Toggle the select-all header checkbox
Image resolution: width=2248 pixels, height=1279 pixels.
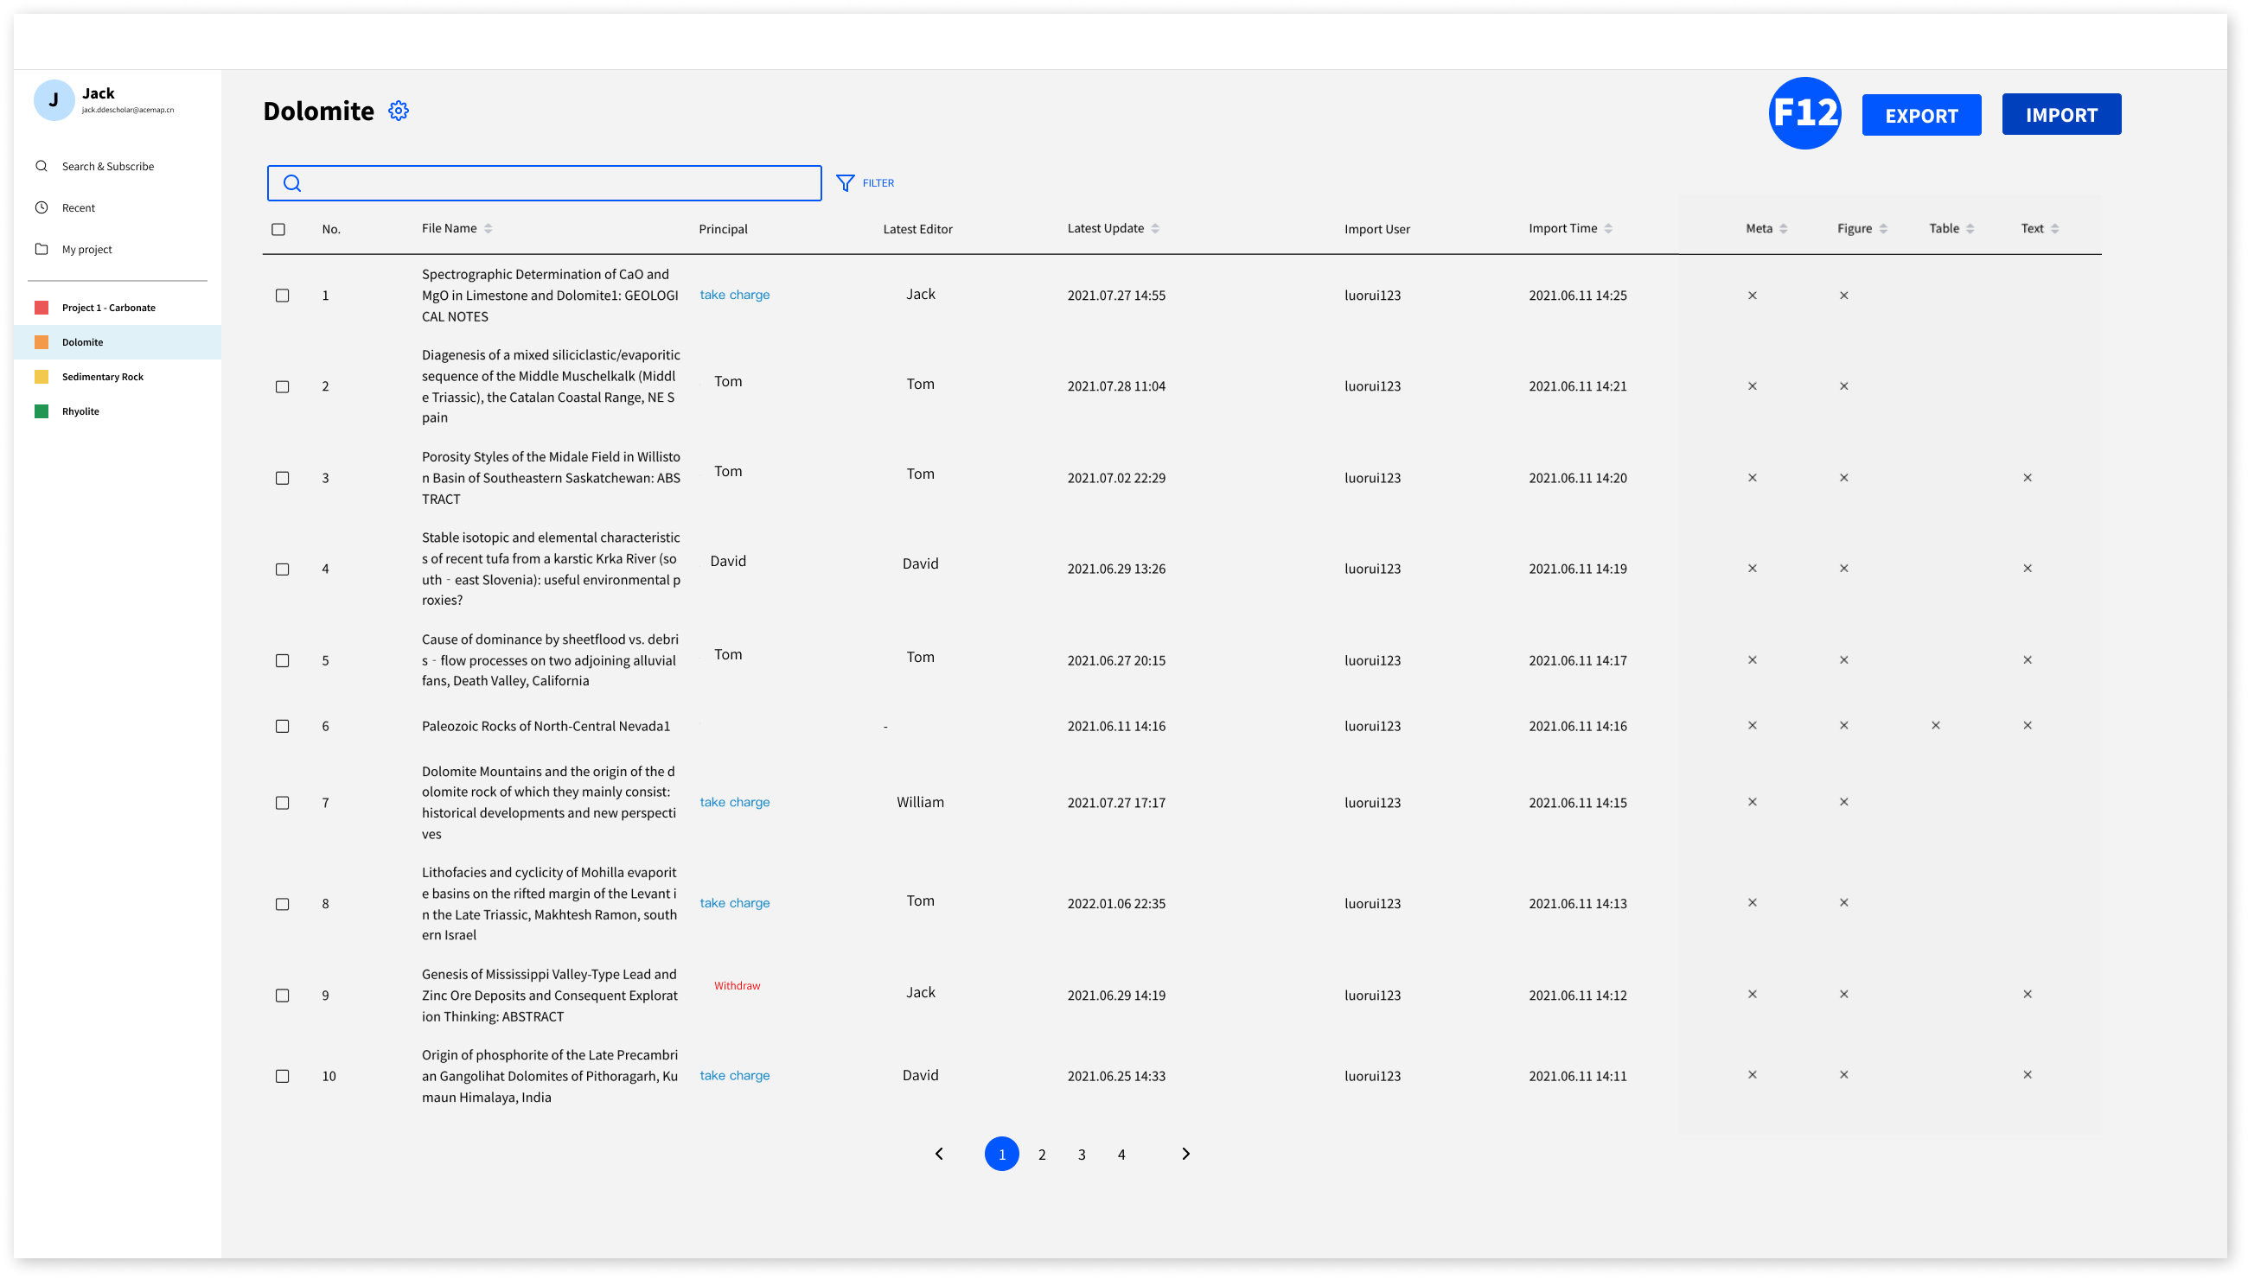click(x=278, y=229)
